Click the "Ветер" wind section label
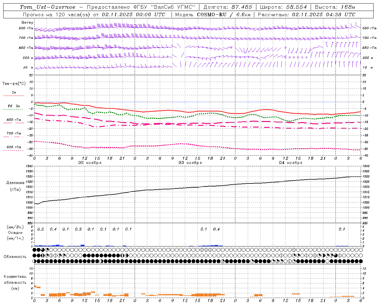378x303 pixels. point(27,22)
